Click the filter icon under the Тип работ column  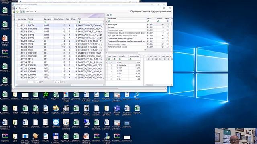pyautogui.click(x=120, y=59)
